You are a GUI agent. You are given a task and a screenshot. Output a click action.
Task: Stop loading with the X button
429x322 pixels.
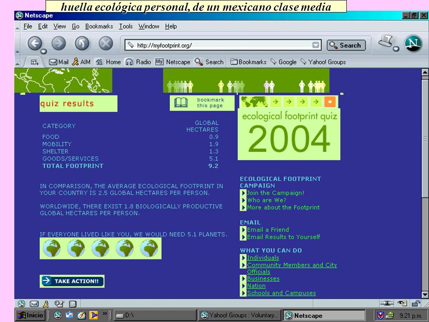point(106,43)
